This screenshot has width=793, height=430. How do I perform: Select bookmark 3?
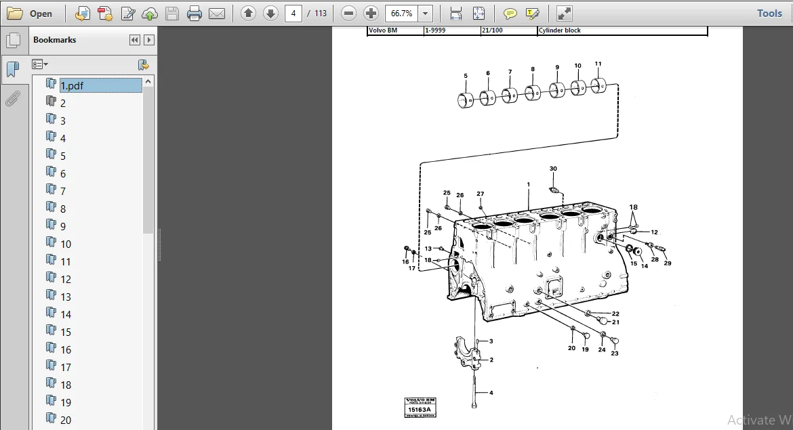point(63,121)
